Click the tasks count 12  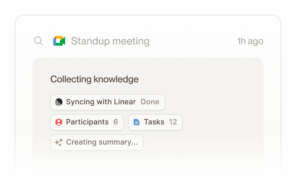pyautogui.click(x=173, y=122)
